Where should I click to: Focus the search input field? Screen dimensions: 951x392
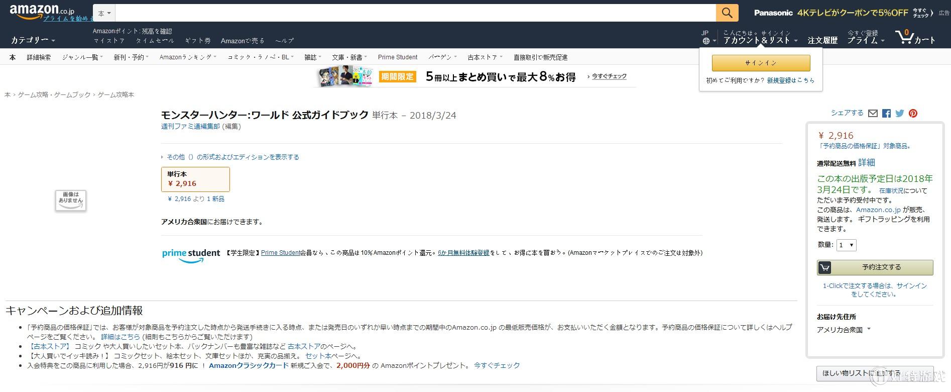pos(415,13)
